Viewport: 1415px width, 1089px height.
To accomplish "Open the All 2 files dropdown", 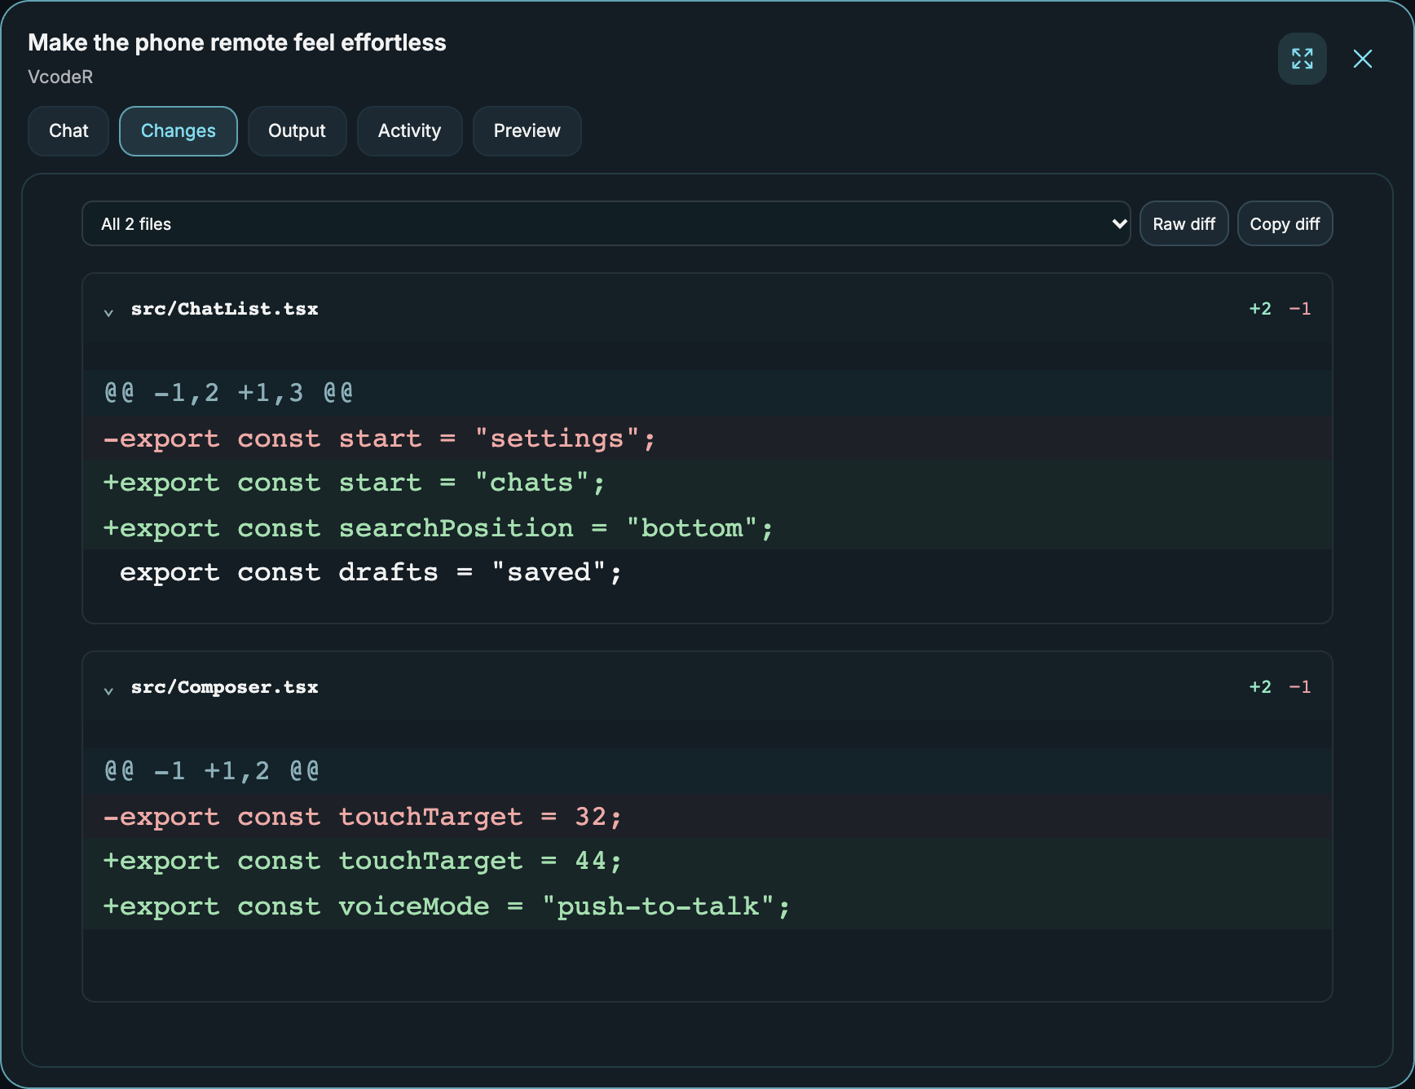I will click(606, 223).
